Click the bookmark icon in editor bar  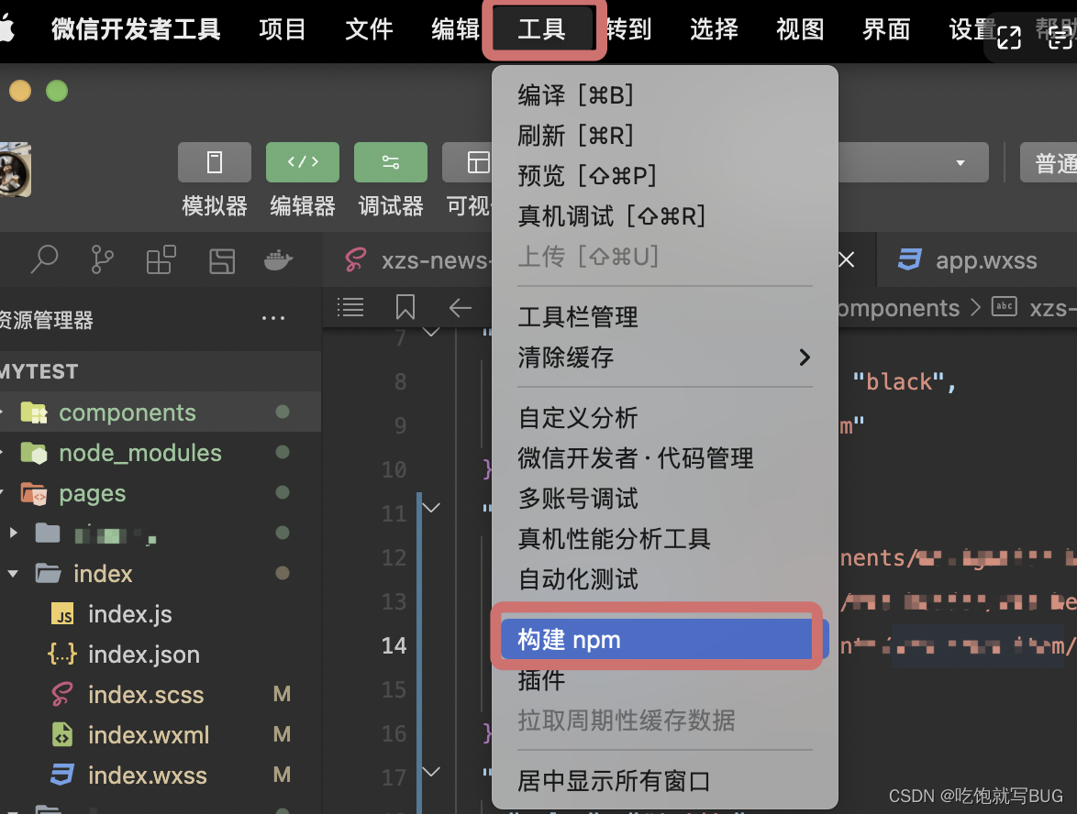pyautogui.click(x=405, y=307)
